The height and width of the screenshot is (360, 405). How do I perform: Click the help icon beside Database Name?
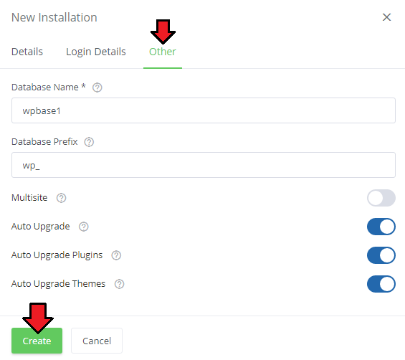click(97, 87)
